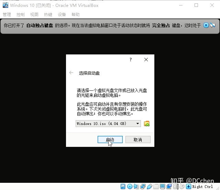Click the network adapters status icon
This screenshot has width=220, height=190.
pyautogui.click(x=143, y=186)
